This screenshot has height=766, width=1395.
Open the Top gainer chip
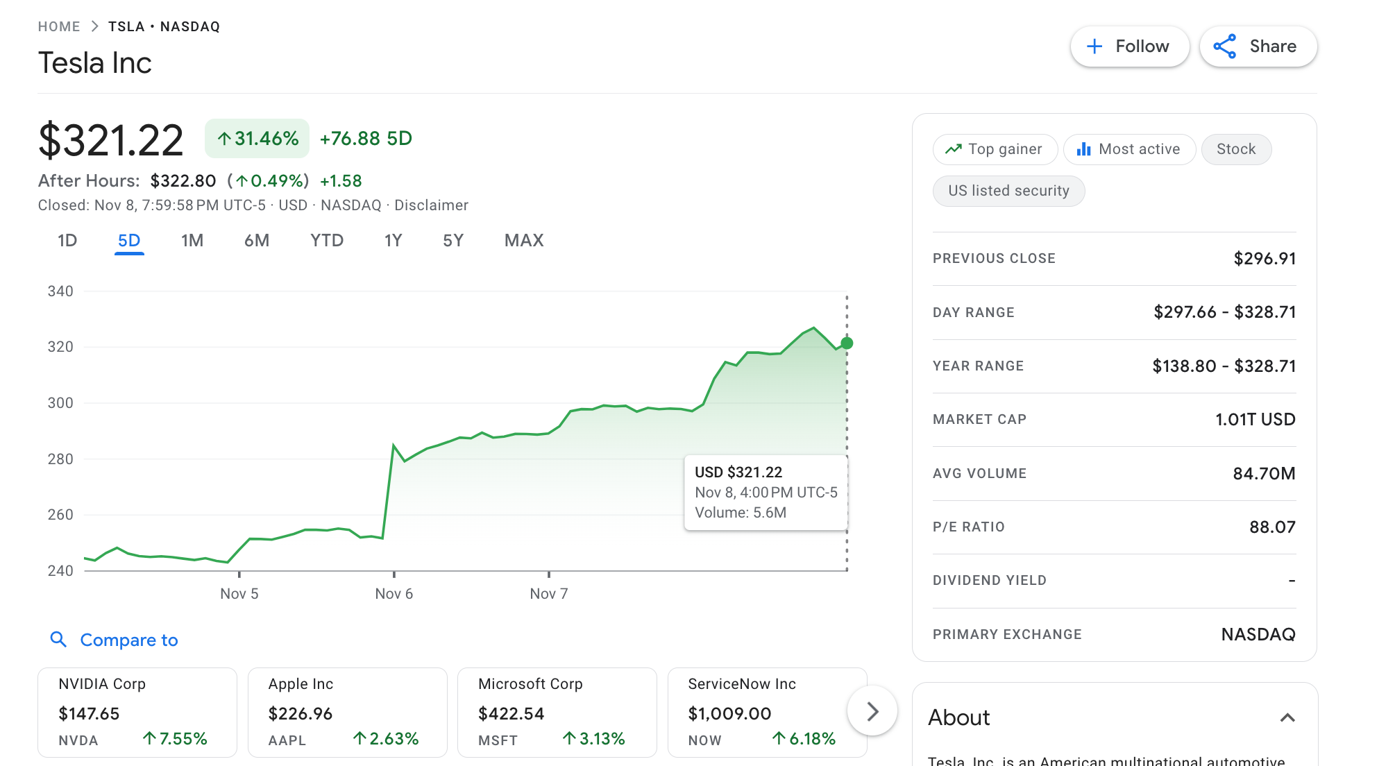(995, 149)
